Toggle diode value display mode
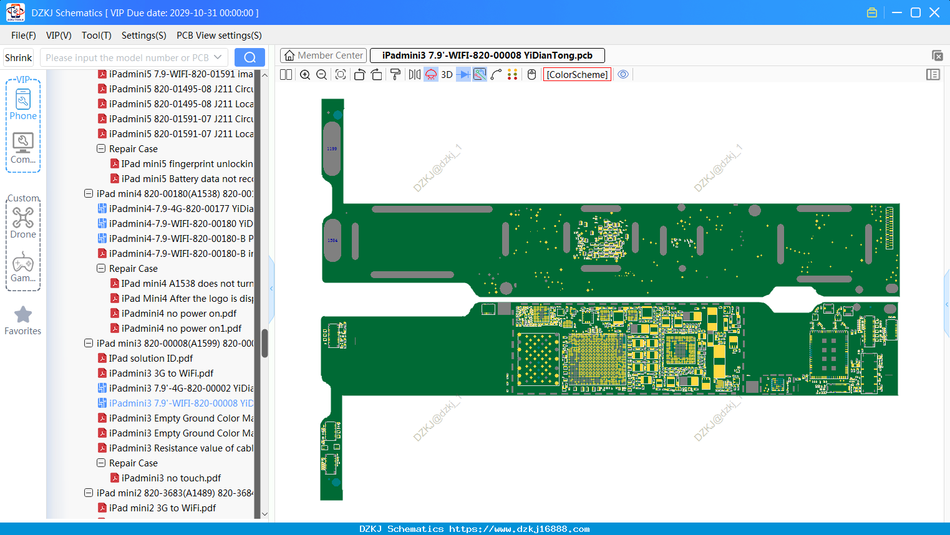The image size is (950, 535). point(463,75)
